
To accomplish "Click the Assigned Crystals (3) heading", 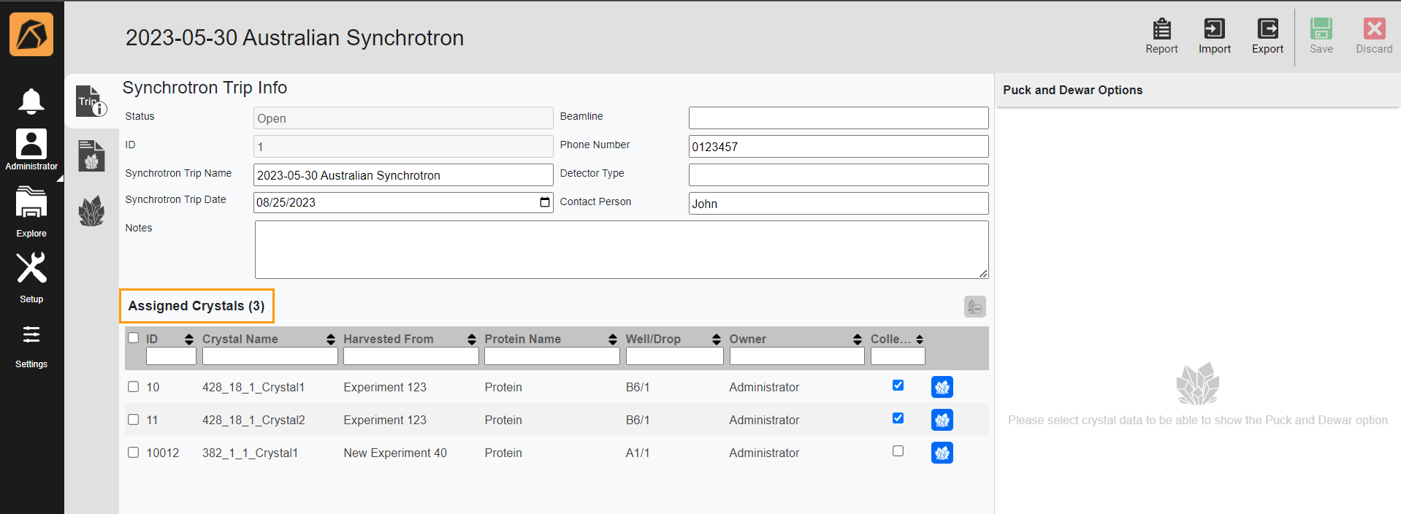I will coord(196,306).
